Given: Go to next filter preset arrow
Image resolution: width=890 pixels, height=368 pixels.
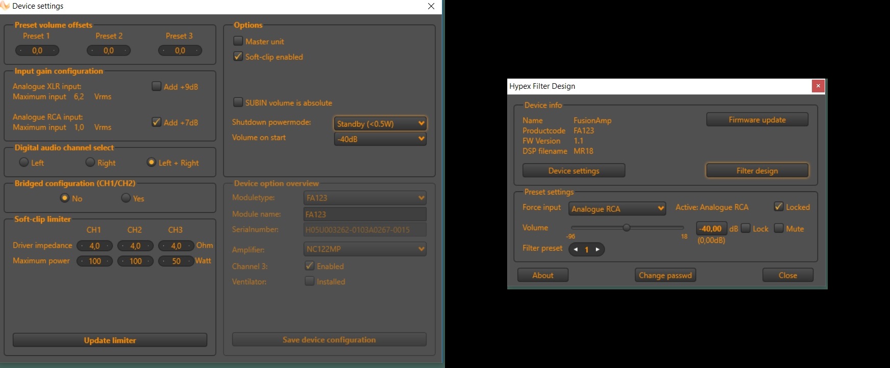Looking at the screenshot, I should (598, 250).
